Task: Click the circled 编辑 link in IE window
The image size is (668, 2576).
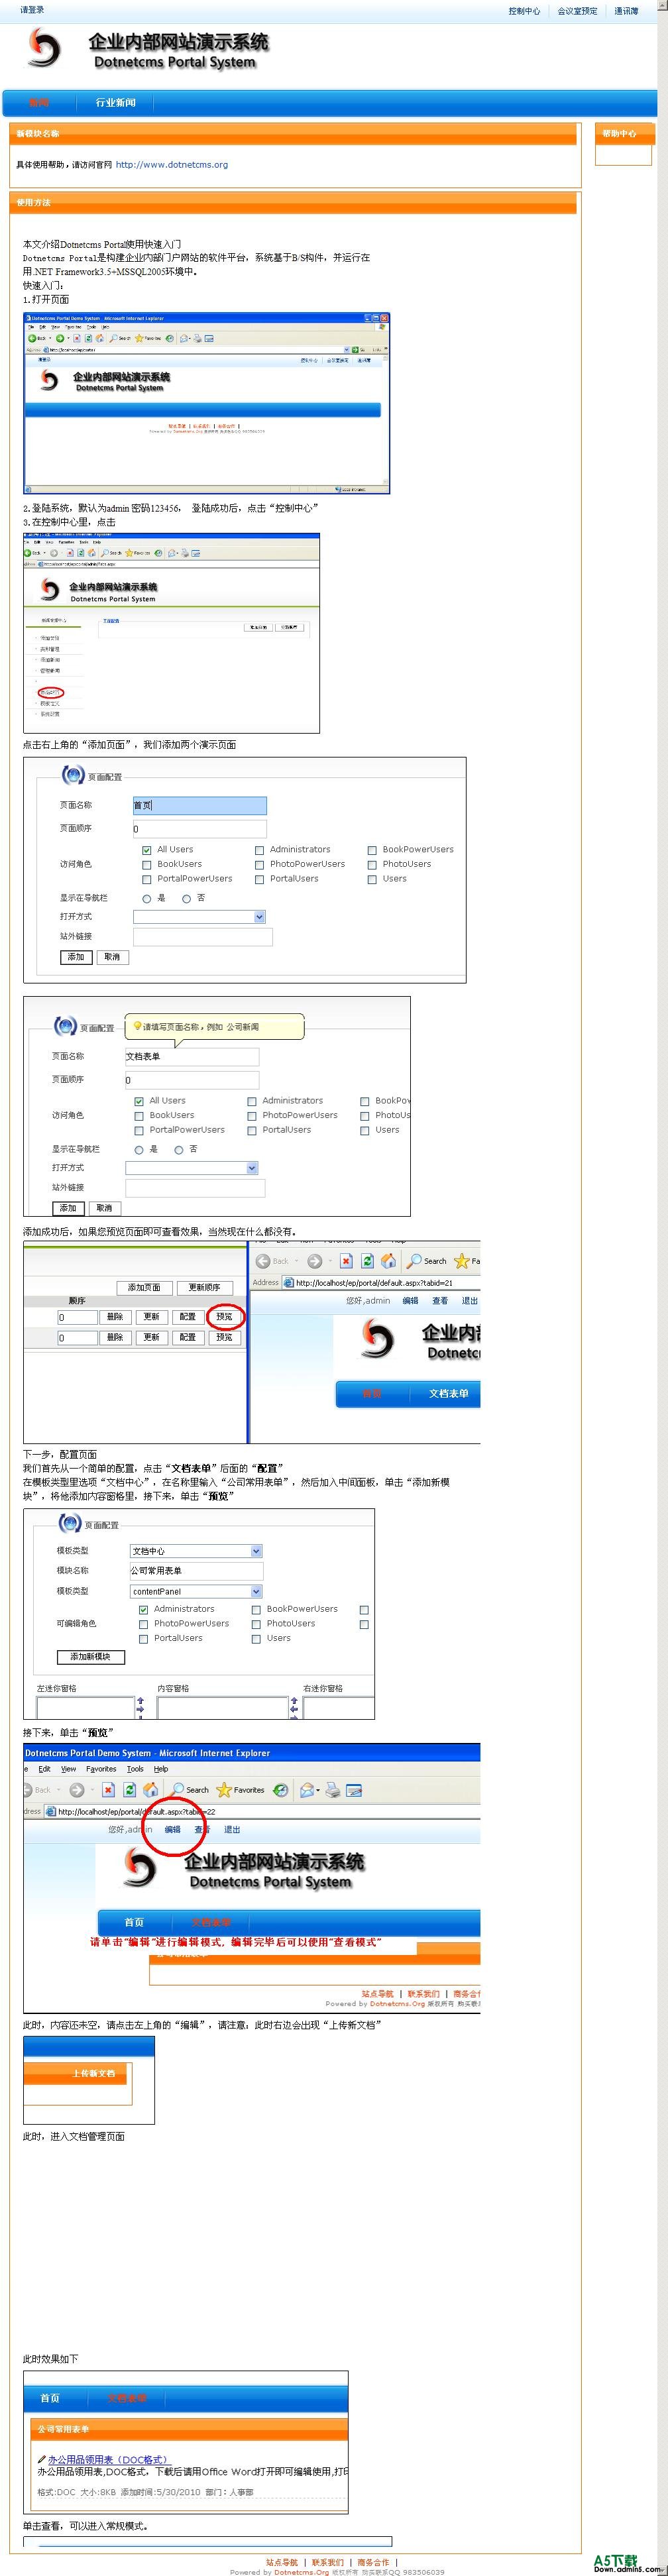Action: point(173,1829)
